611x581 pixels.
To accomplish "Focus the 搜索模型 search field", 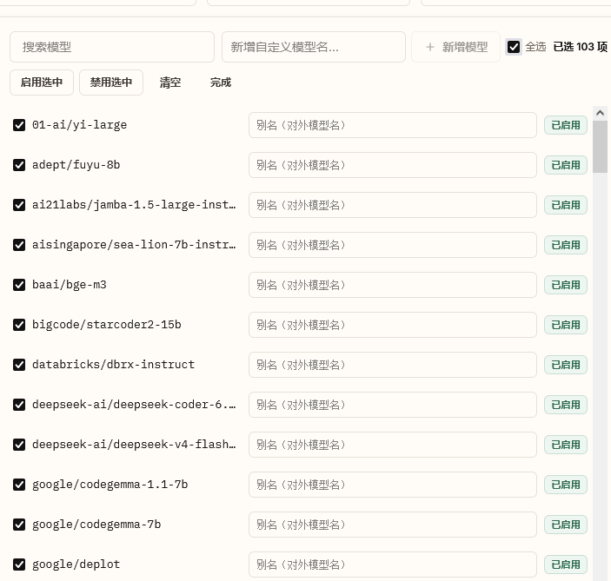I will [x=112, y=47].
